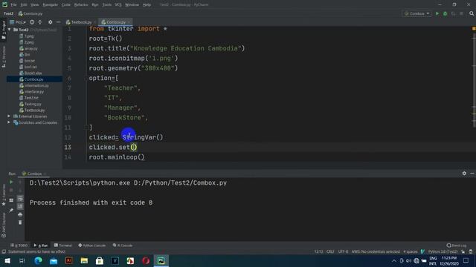Image resolution: width=476 pixels, height=267 pixels.
Task: Open the Terminal tool window tab
Action: [x=63, y=245]
